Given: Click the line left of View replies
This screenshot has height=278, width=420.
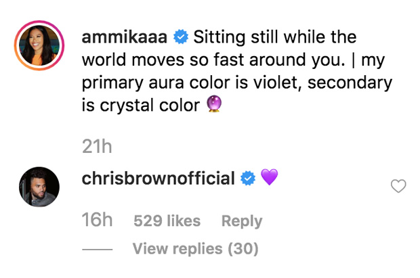Looking at the screenshot, I should point(96,250).
